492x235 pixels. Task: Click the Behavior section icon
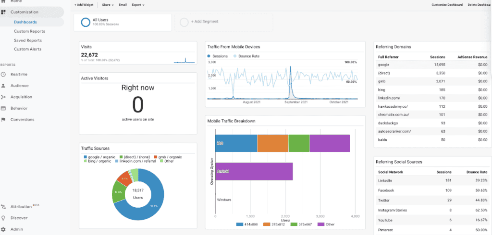point(4,108)
